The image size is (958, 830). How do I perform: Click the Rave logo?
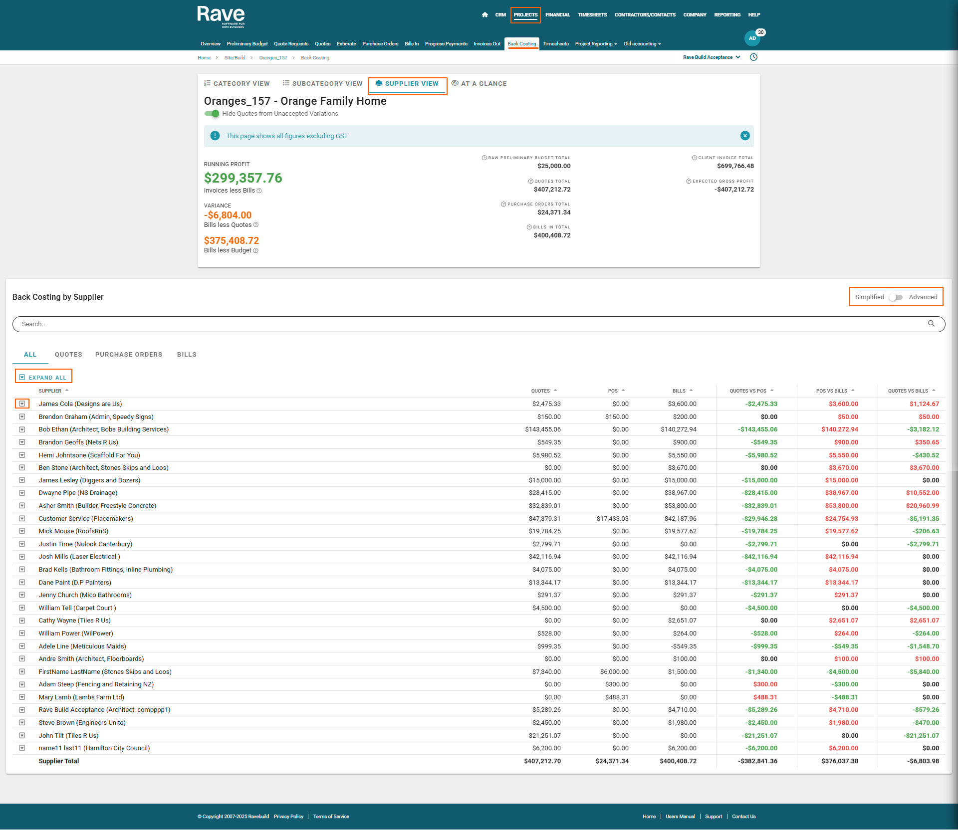221,17
